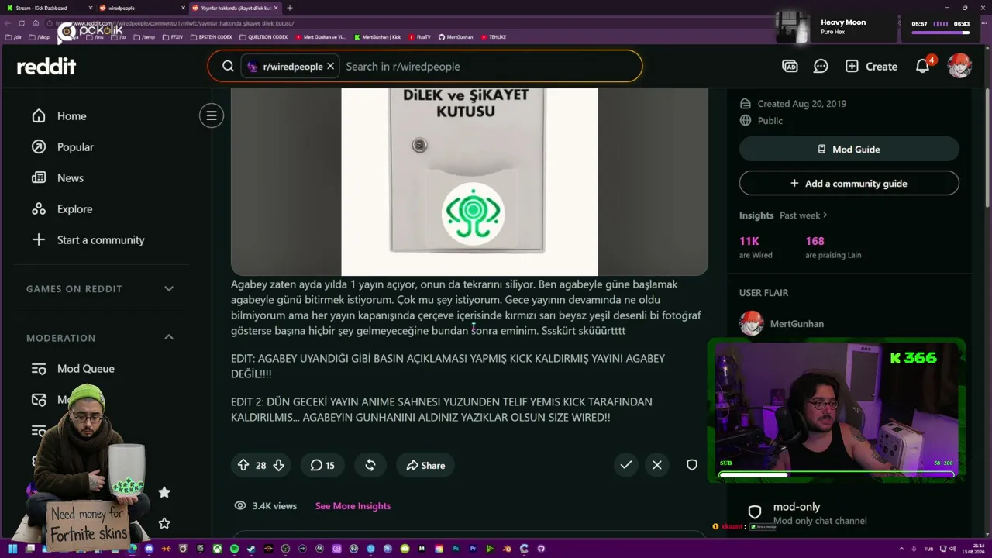Image resolution: width=992 pixels, height=558 pixels.
Task: Open the MertGunhan | Kick bookmark
Action: (x=377, y=37)
